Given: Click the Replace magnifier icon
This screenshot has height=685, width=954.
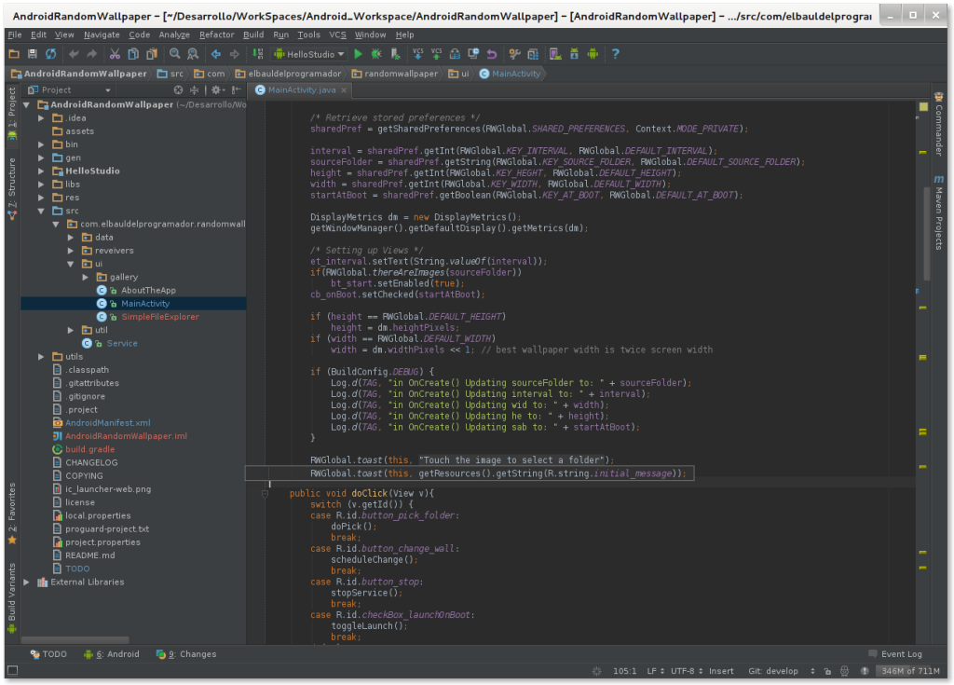Looking at the screenshot, I should click(193, 54).
